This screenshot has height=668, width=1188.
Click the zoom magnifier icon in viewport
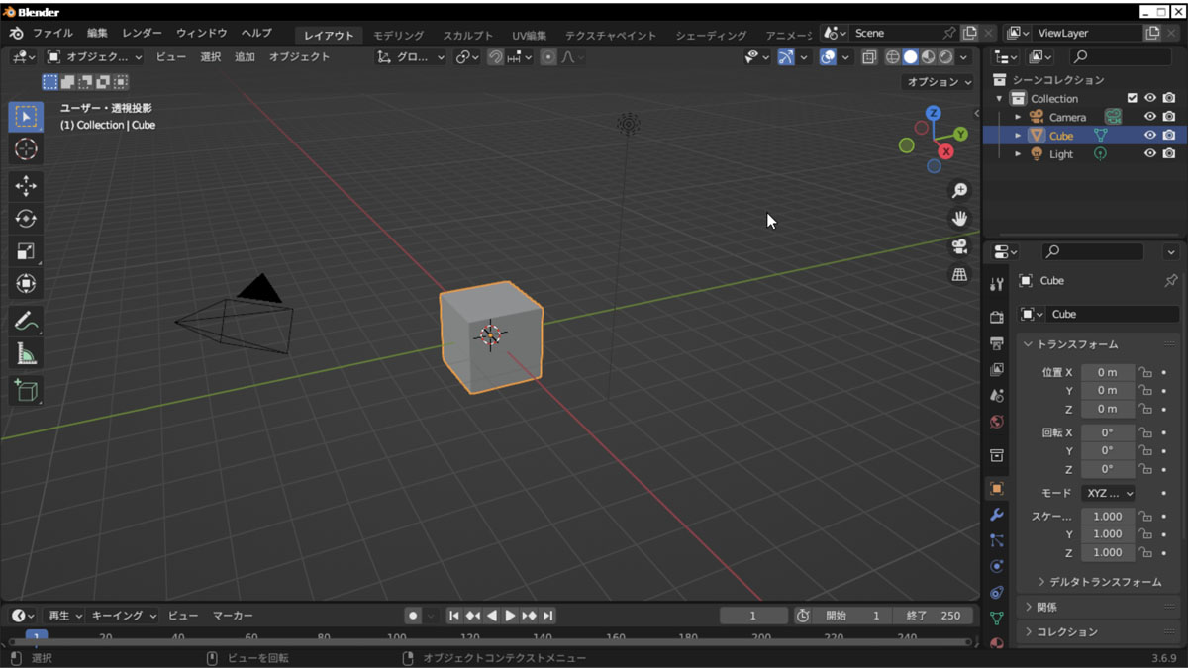(x=958, y=190)
